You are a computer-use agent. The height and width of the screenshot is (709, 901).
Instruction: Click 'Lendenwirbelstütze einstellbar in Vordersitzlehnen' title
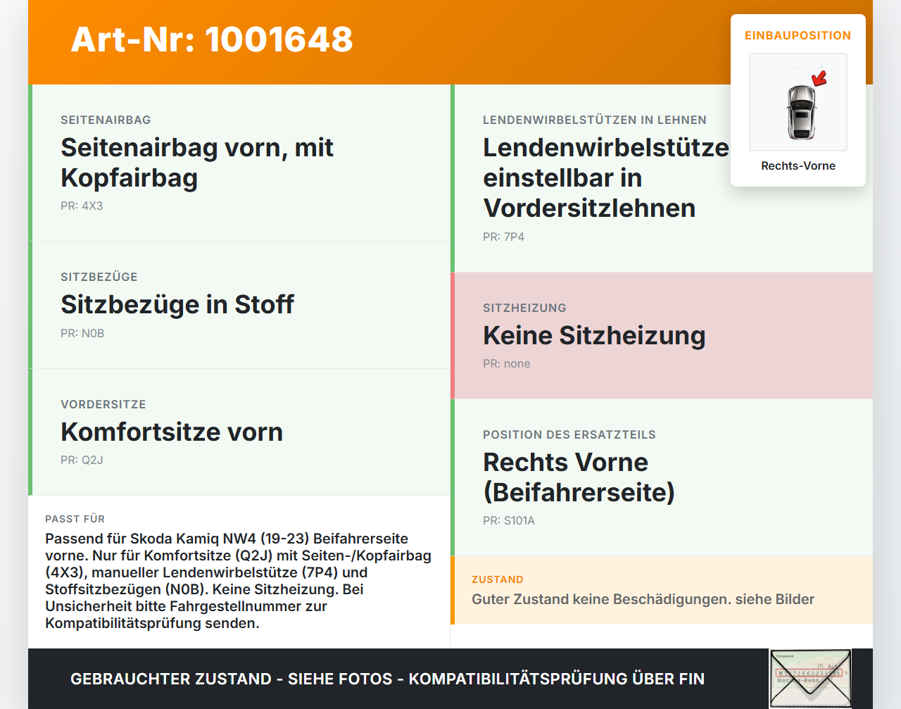606,178
